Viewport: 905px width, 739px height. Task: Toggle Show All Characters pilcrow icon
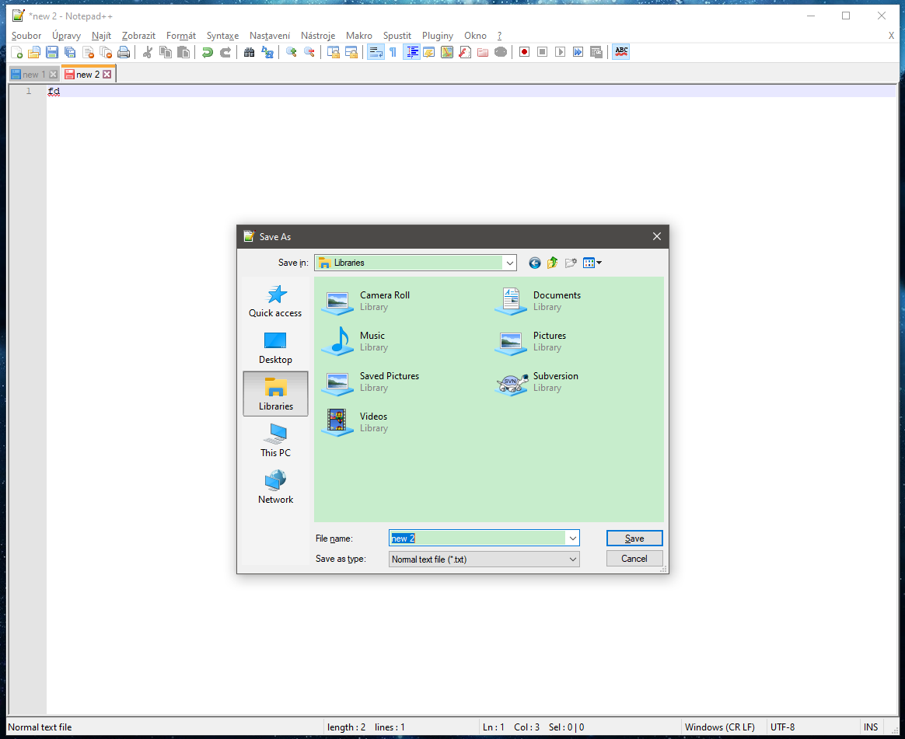pos(393,52)
